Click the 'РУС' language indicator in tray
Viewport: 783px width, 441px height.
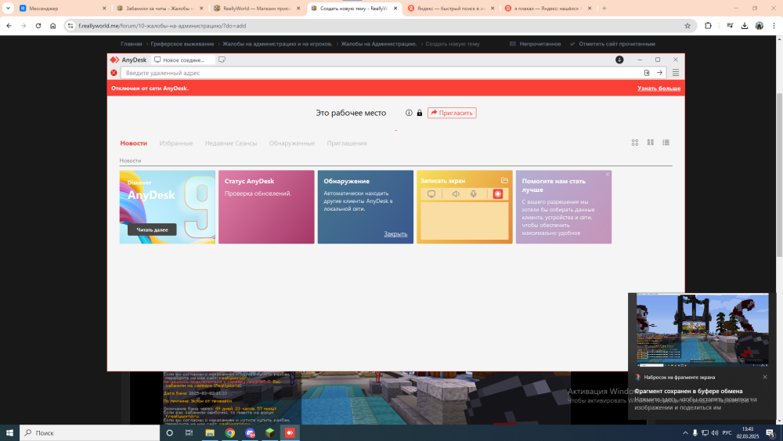pyautogui.click(x=727, y=432)
